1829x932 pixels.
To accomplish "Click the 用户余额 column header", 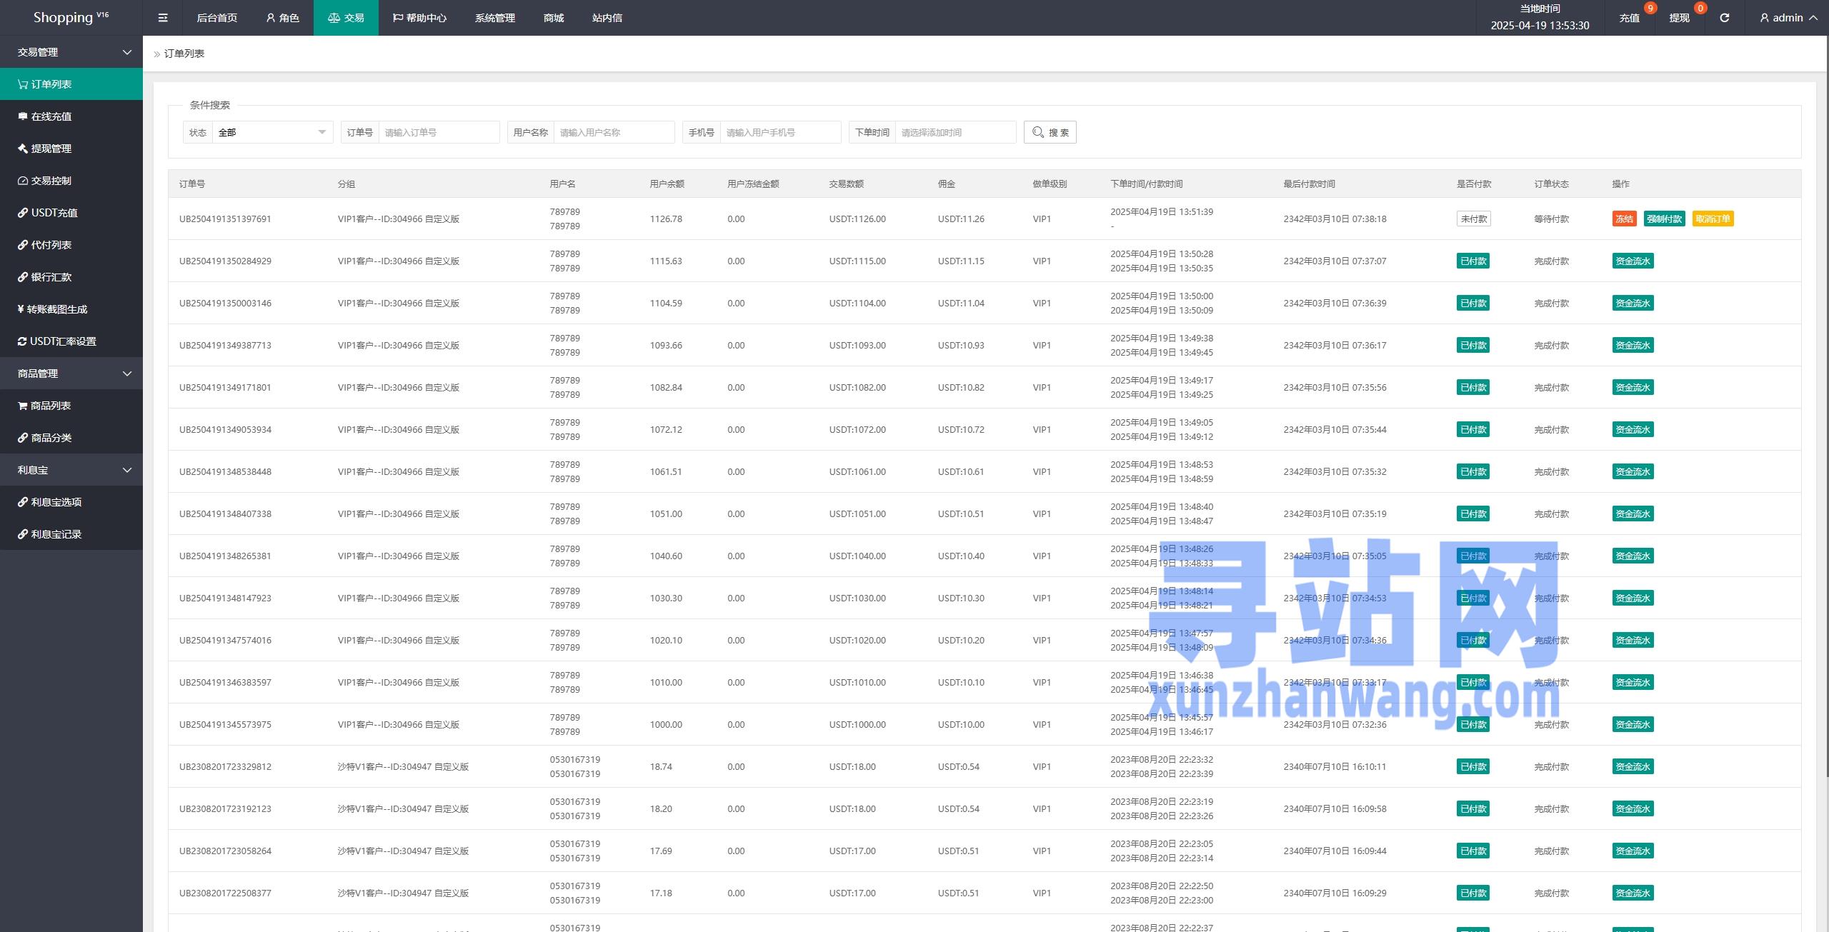I will click(667, 184).
